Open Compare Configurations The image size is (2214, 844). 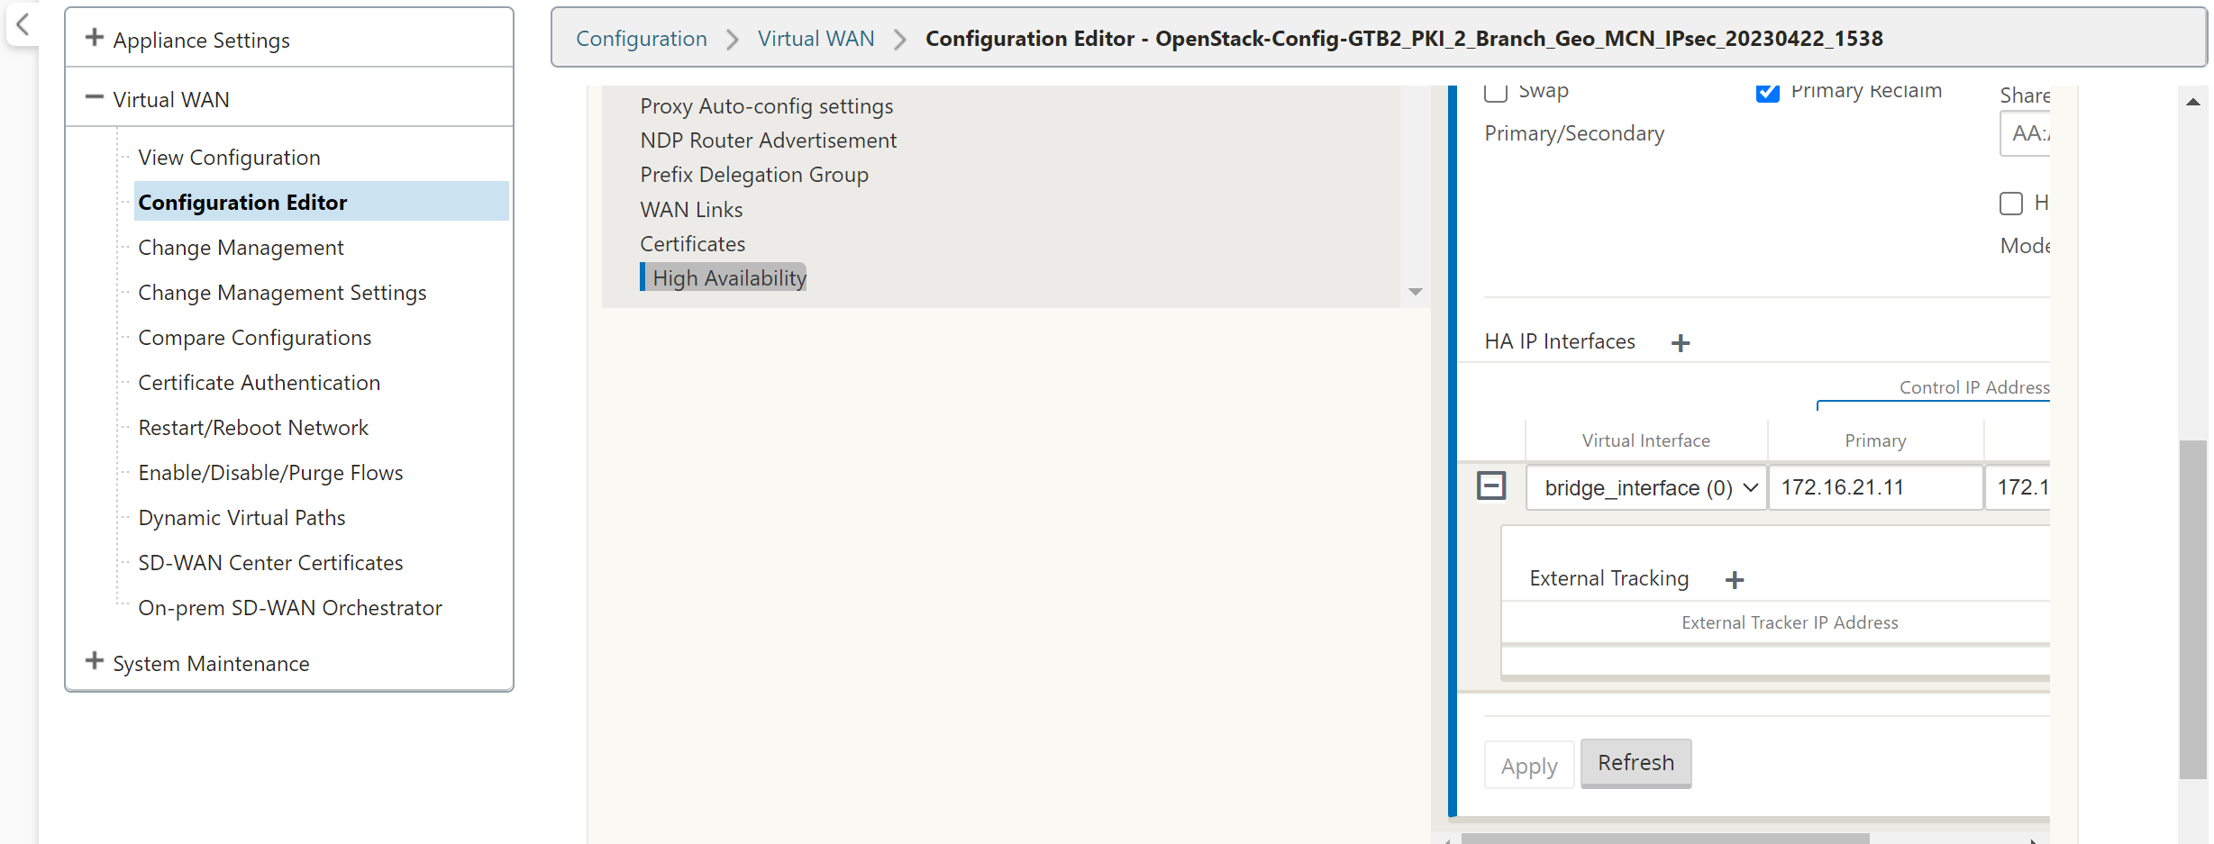point(254,338)
